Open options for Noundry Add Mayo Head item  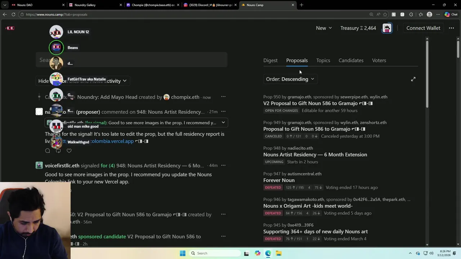click(x=223, y=97)
